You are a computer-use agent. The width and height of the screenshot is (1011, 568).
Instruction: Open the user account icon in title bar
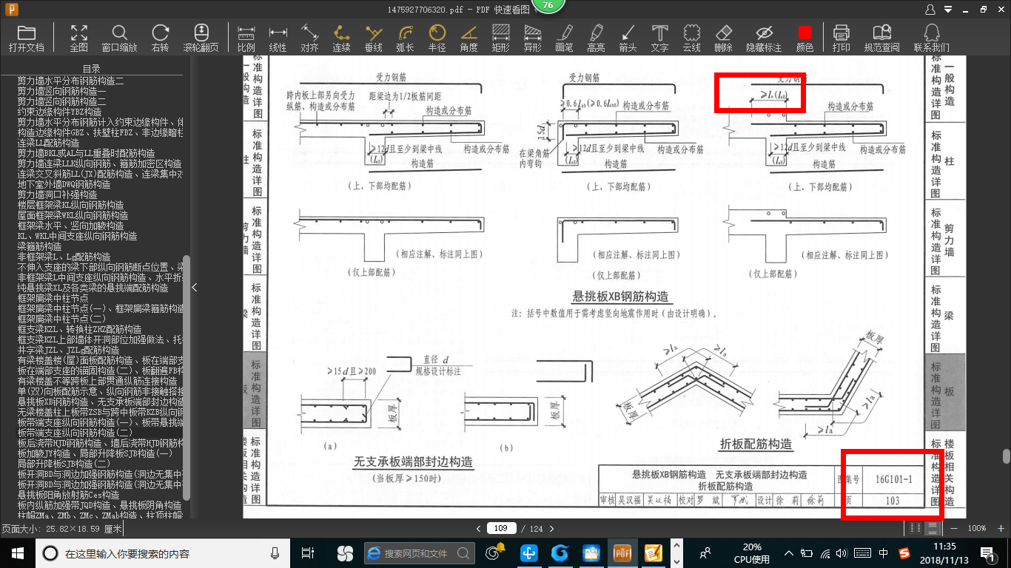[x=931, y=10]
